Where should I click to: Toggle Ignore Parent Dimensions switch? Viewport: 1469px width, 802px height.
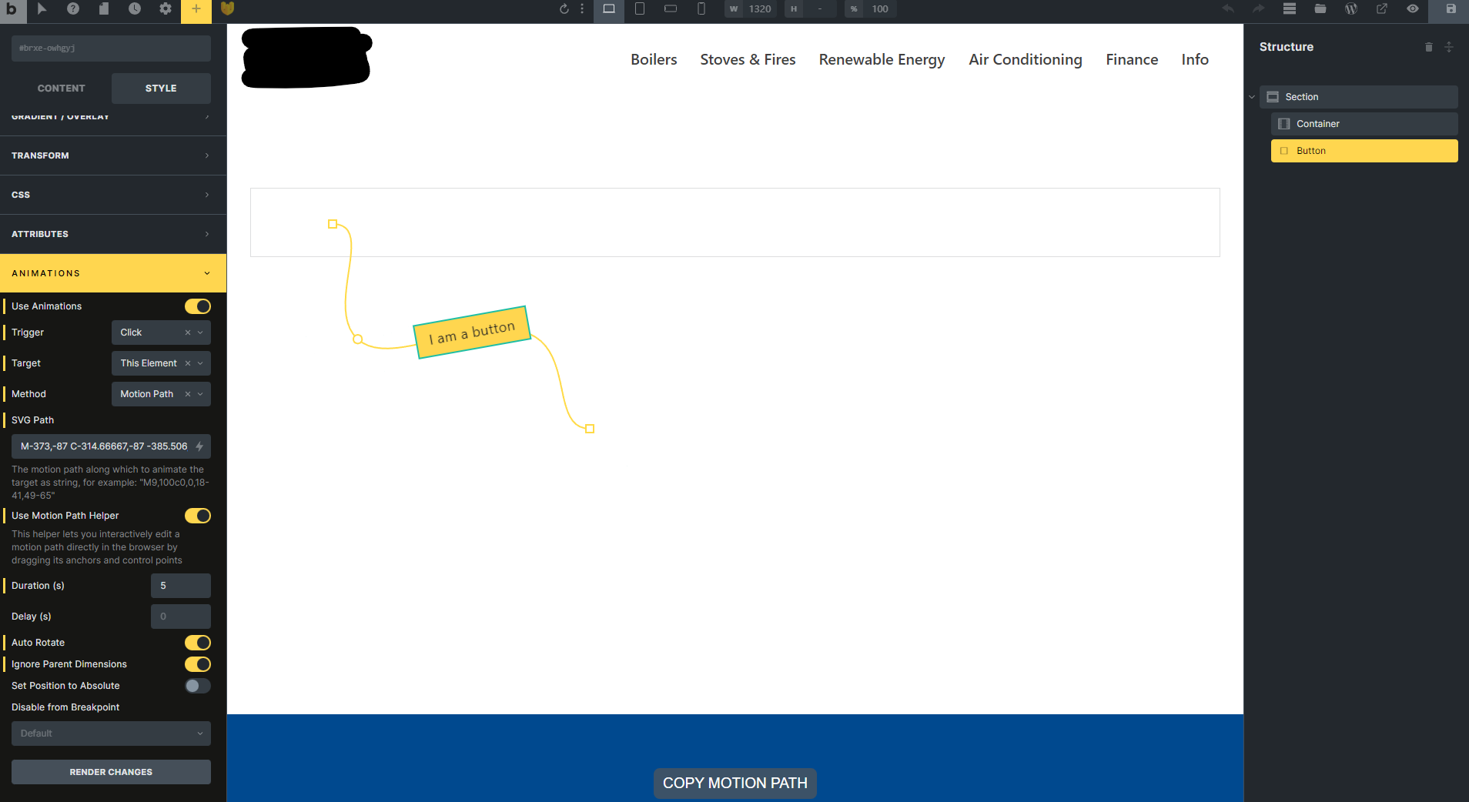pos(198,664)
